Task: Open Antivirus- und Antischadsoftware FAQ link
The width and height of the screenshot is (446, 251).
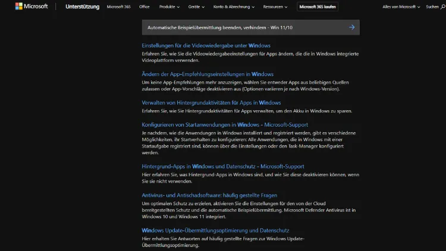Action: (x=209, y=195)
